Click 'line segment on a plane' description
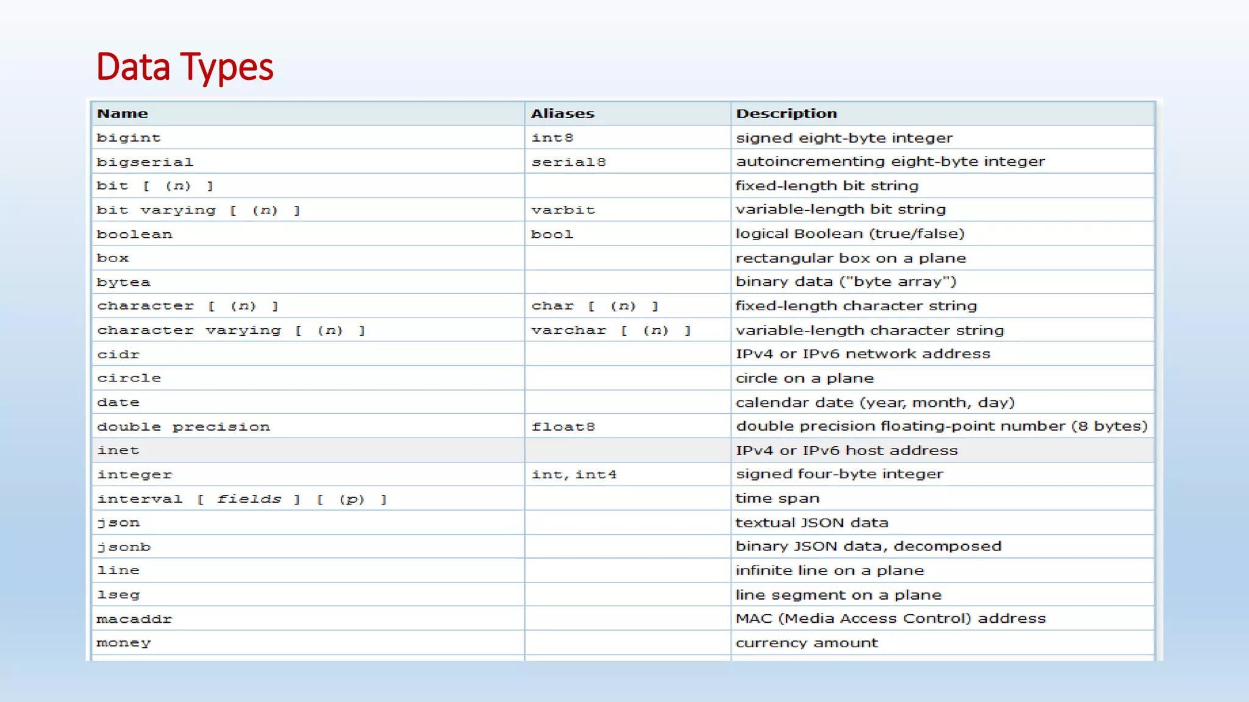This screenshot has width=1249, height=702. (x=839, y=595)
